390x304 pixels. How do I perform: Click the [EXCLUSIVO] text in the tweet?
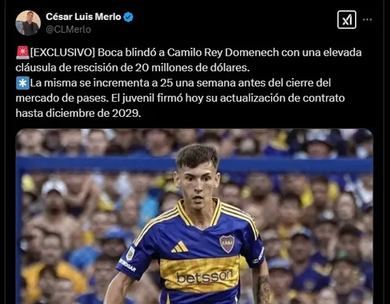(62, 53)
